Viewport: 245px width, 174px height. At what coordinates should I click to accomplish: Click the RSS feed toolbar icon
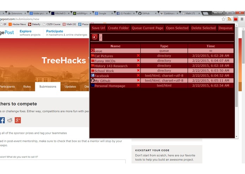point(229,19)
